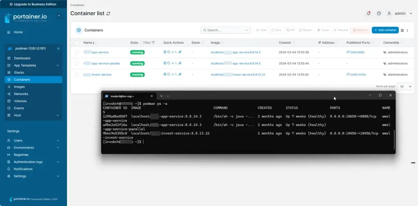Open the help question-mark icon
Screen dimensions: 418x206
pos(379,13)
